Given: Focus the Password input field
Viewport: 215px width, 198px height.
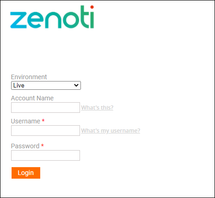Looking at the screenshot, I should 45,156.
